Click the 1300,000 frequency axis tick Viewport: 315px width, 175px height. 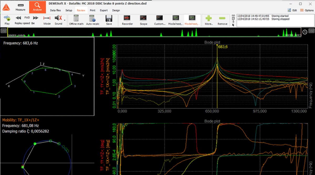pos(300,111)
